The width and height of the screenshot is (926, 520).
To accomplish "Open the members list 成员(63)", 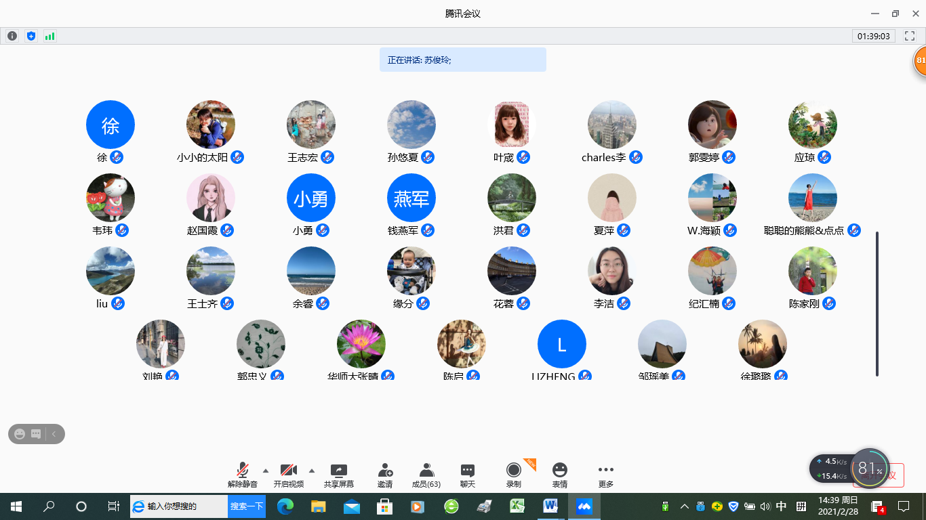I will tap(426, 475).
